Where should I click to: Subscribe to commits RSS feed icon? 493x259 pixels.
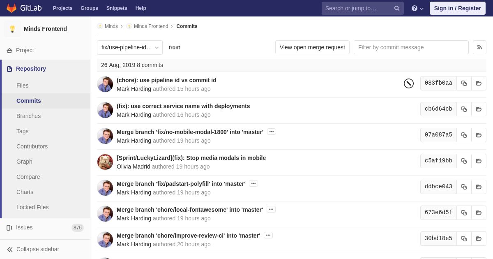tap(479, 47)
